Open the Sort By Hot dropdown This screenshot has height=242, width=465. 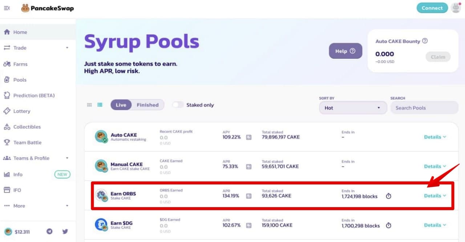point(353,108)
